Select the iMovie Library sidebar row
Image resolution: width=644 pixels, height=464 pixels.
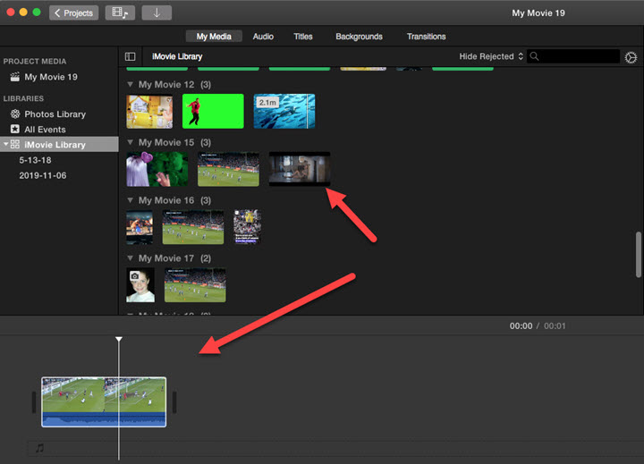coord(59,144)
